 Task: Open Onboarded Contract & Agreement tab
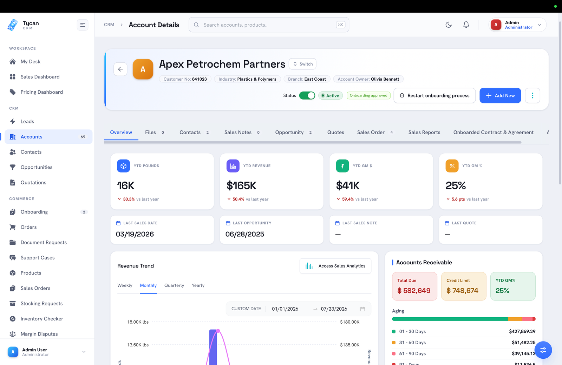pos(494,132)
